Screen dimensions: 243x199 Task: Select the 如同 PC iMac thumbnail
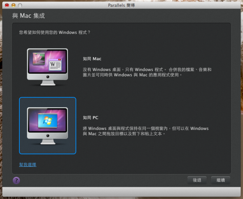pos(47,126)
